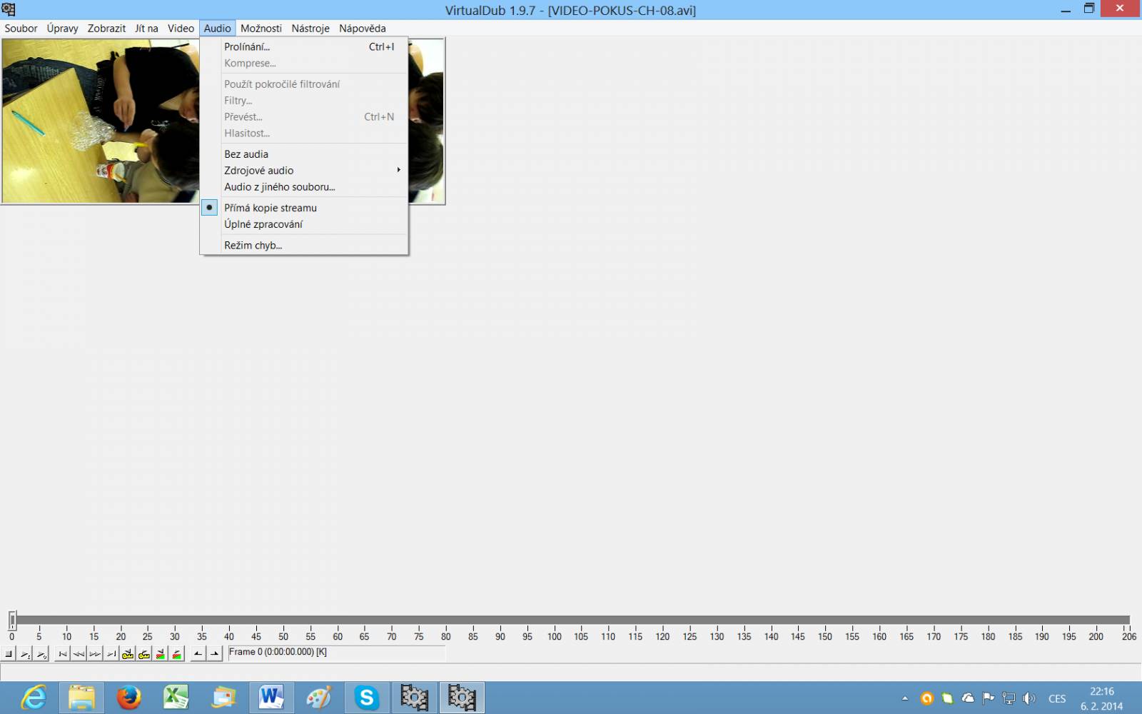Show hidden system tray icons
The width and height of the screenshot is (1142, 714).
[x=905, y=698]
